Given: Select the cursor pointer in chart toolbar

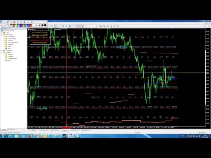Looking at the screenshot, I should (x=82, y=26).
